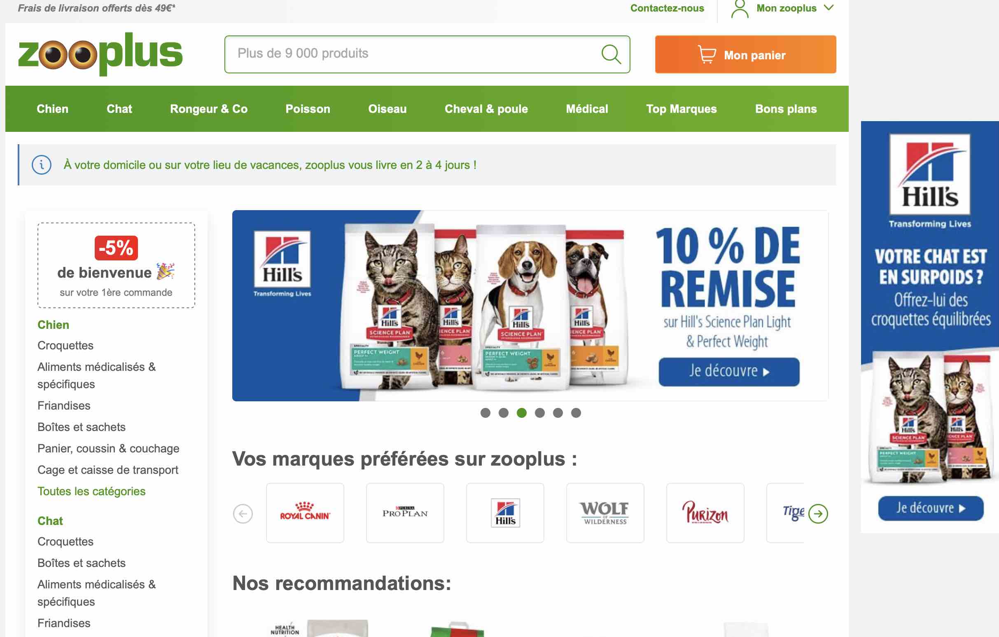This screenshot has width=999, height=637.
Task: Click the search magnifier icon
Action: (x=611, y=54)
